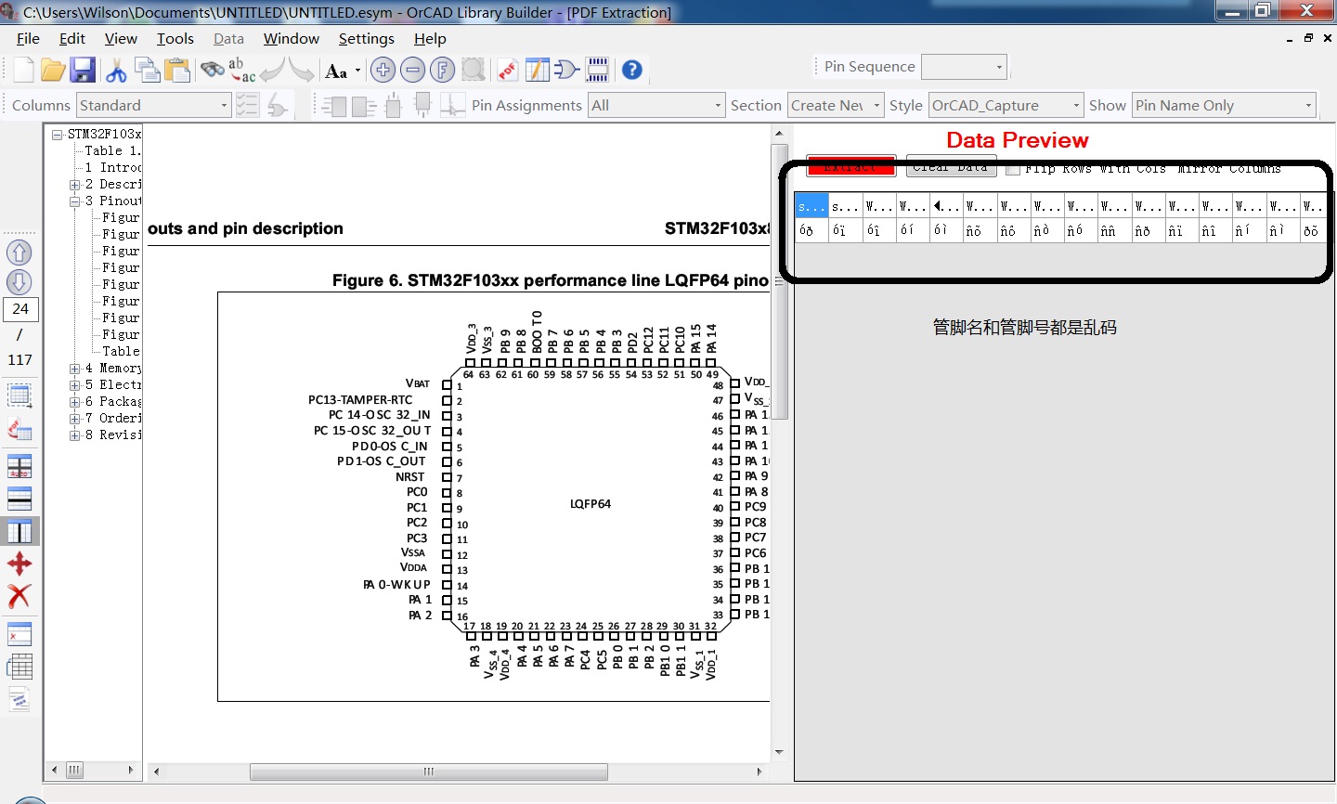Screen dimensions: 1337x804
Task: Fit view using the F circle icon
Action: [443, 70]
